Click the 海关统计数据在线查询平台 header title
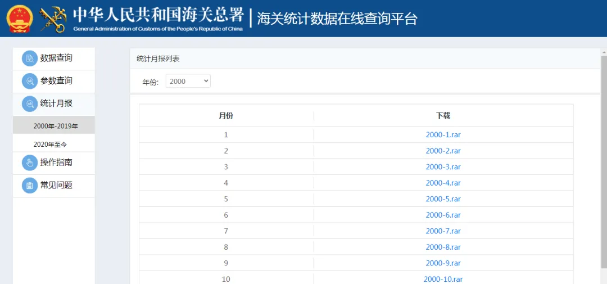Viewport: 607px width, 284px height. 337,19
